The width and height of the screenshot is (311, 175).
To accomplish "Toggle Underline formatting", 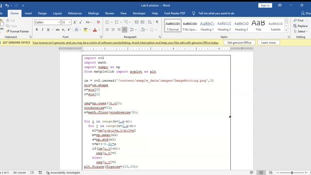I will [x=48, y=30].
